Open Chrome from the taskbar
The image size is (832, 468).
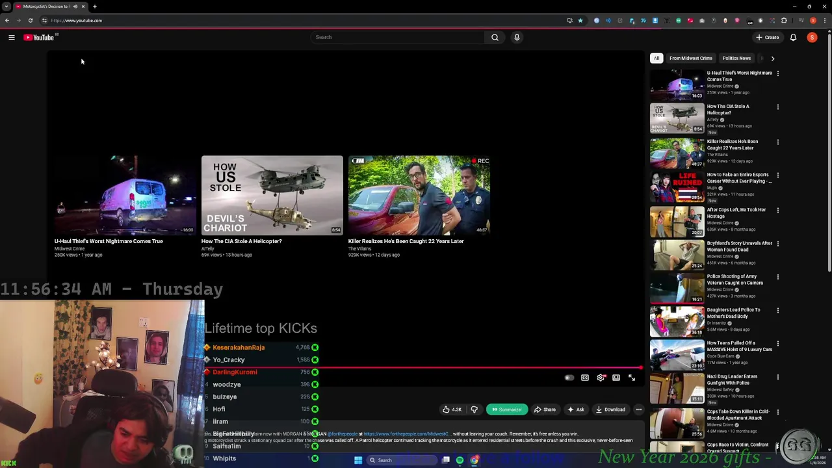tap(474, 460)
